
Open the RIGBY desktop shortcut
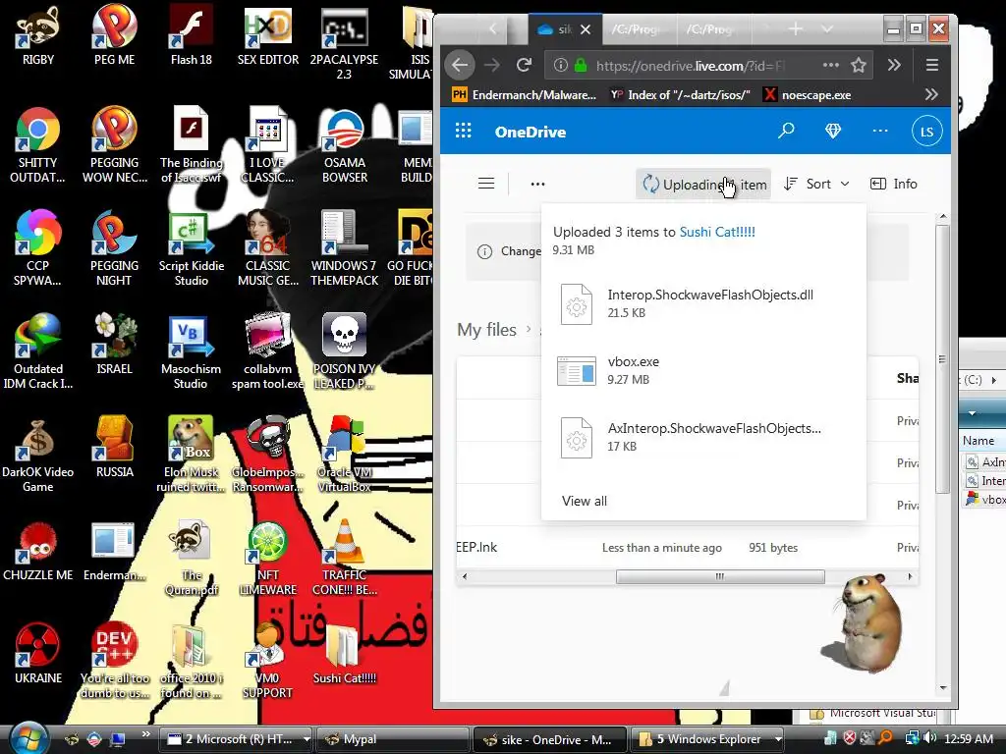(x=38, y=35)
